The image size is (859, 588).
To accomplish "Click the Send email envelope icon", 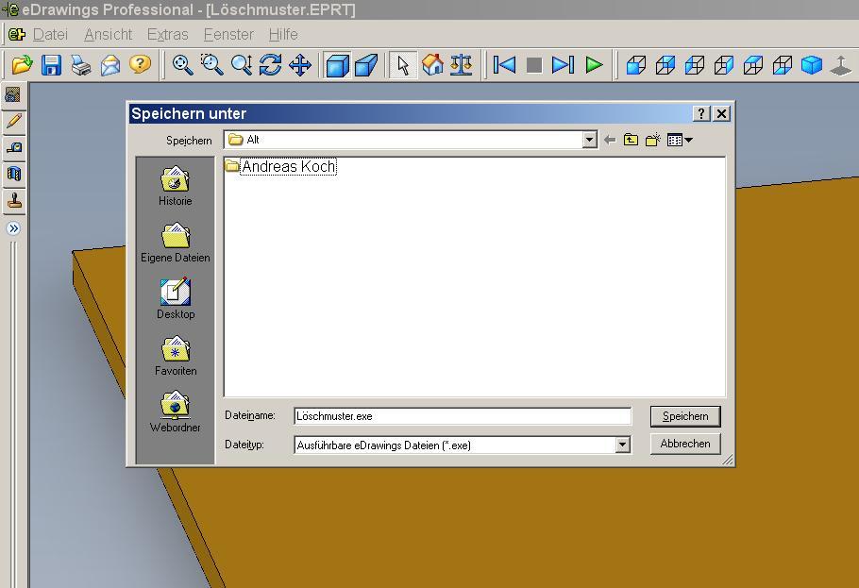I will pyautogui.click(x=110, y=65).
